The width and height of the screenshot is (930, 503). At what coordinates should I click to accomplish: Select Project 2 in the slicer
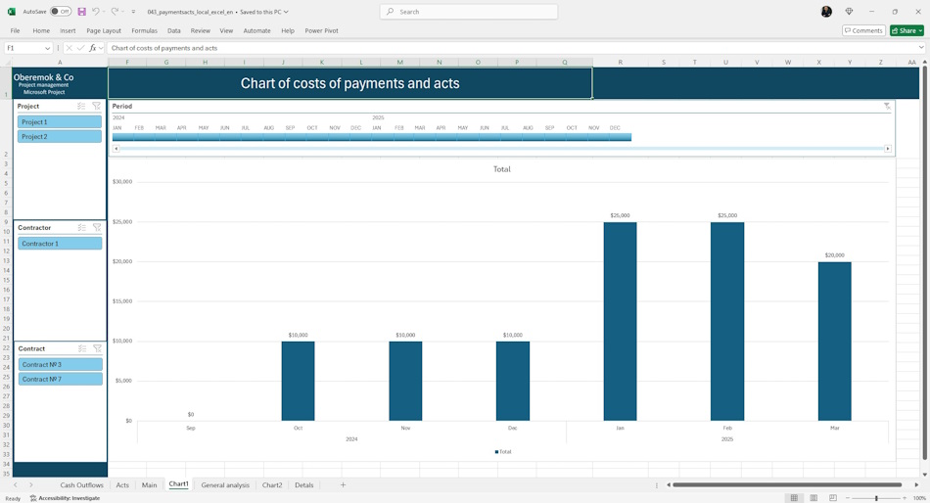click(x=60, y=136)
